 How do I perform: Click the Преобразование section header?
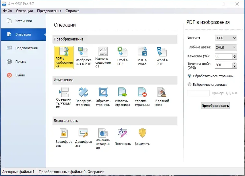tap(115, 39)
